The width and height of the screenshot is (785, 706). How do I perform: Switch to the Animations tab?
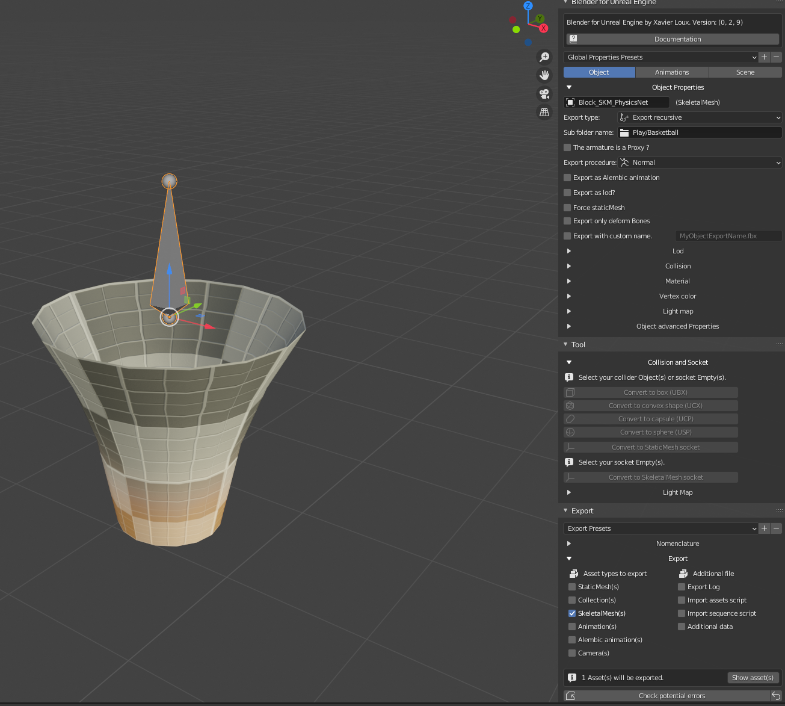tap(671, 72)
